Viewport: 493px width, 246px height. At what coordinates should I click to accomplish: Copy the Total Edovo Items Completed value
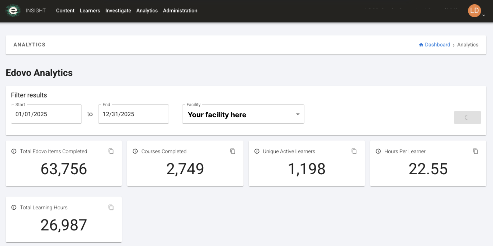coord(111,151)
